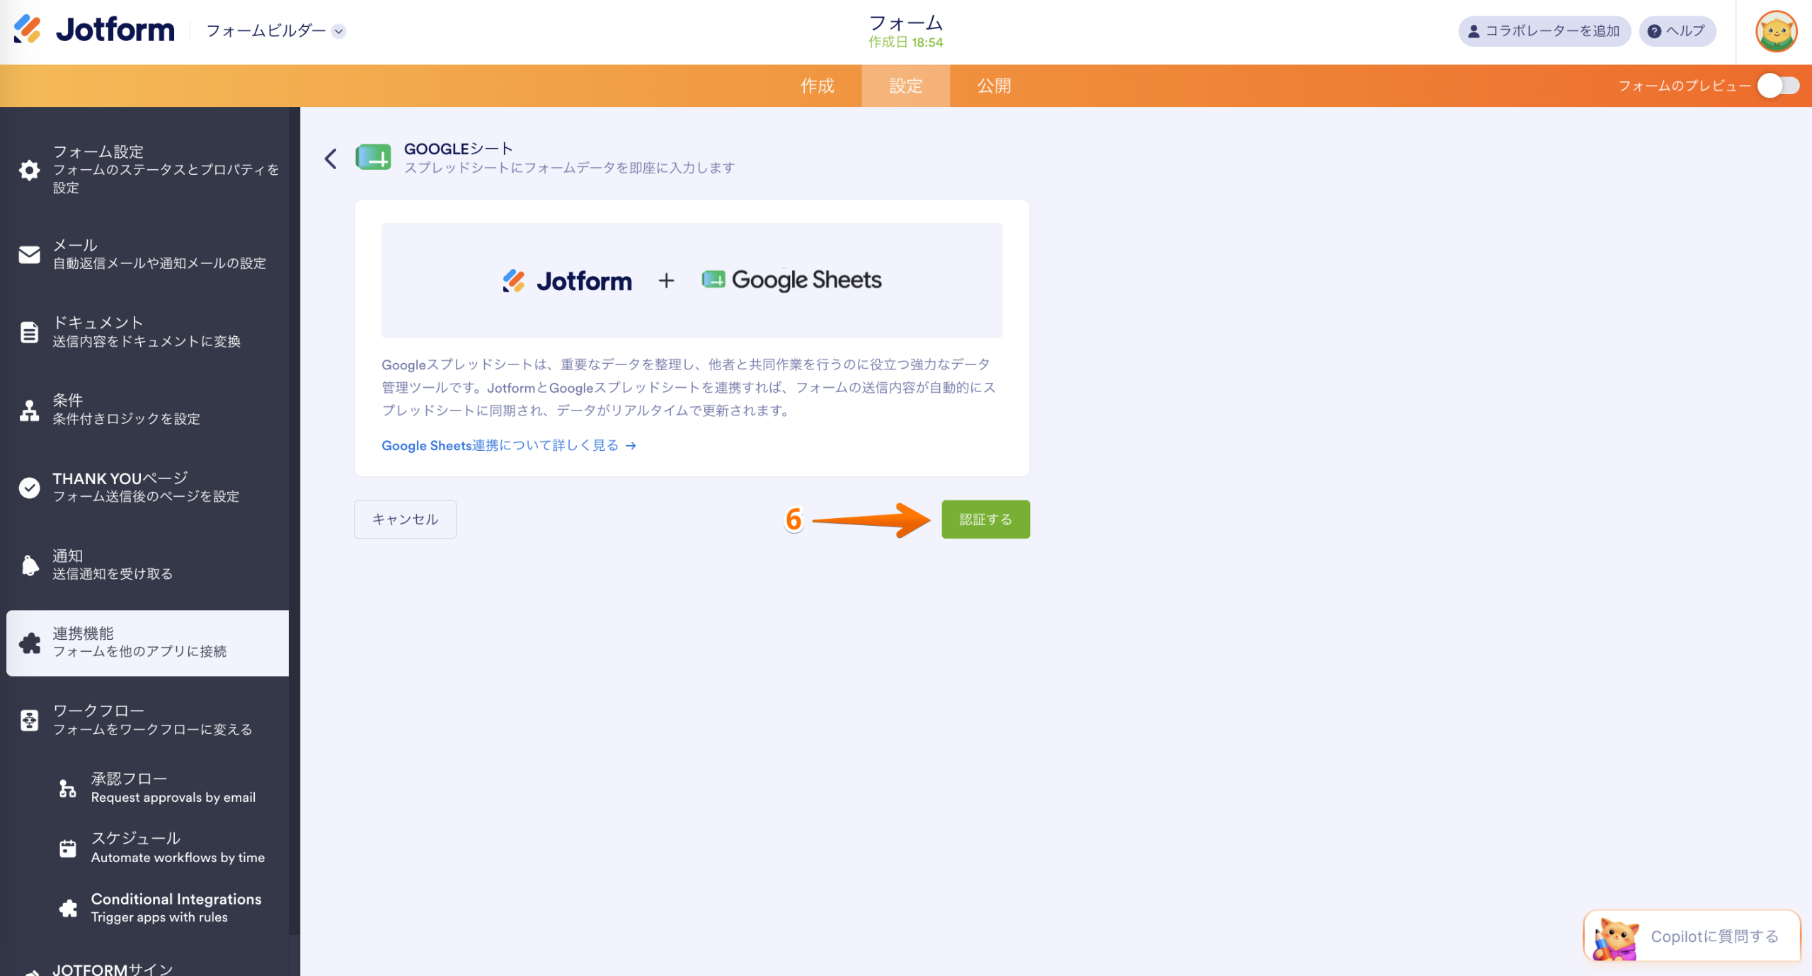Open the Copilotに質問する chat button
This screenshot has width=1812, height=976.
point(1692,936)
